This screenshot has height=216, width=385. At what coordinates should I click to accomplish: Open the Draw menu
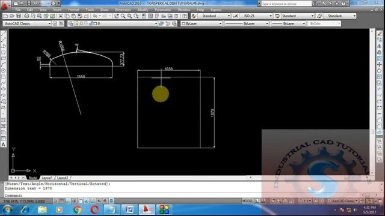point(104,10)
